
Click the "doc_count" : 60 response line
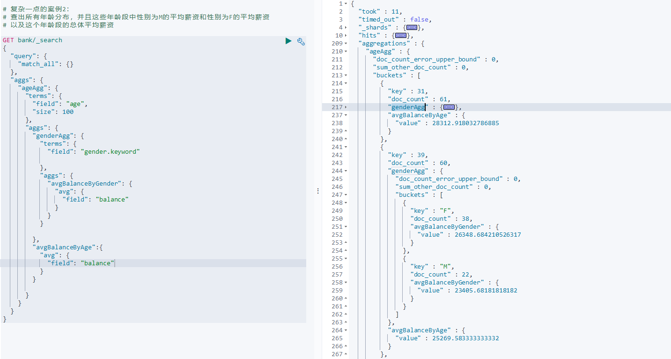tap(419, 163)
